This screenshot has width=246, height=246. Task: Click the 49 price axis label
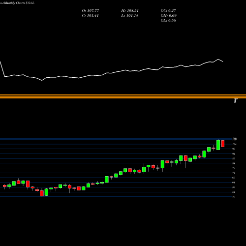click(234, 197)
